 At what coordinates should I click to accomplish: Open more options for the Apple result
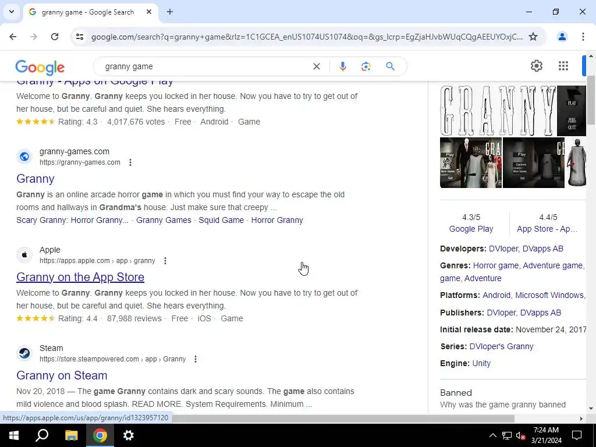[x=165, y=261]
